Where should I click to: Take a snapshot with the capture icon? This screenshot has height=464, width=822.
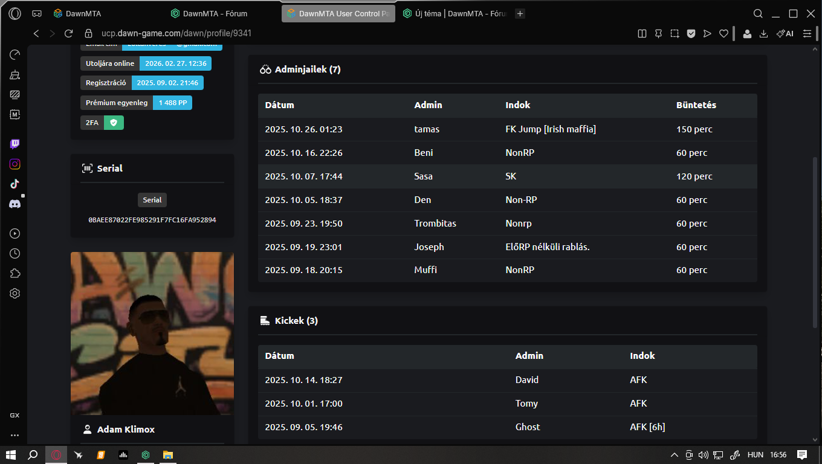pos(675,34)
